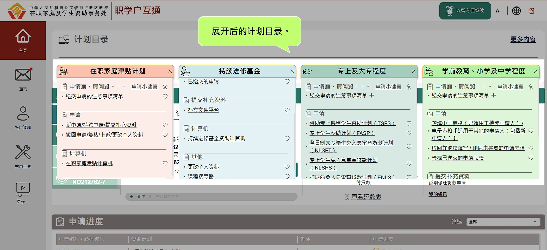This screenshot has width=547, height=250.
Task: Increase font size with A+
Action: 499,11
